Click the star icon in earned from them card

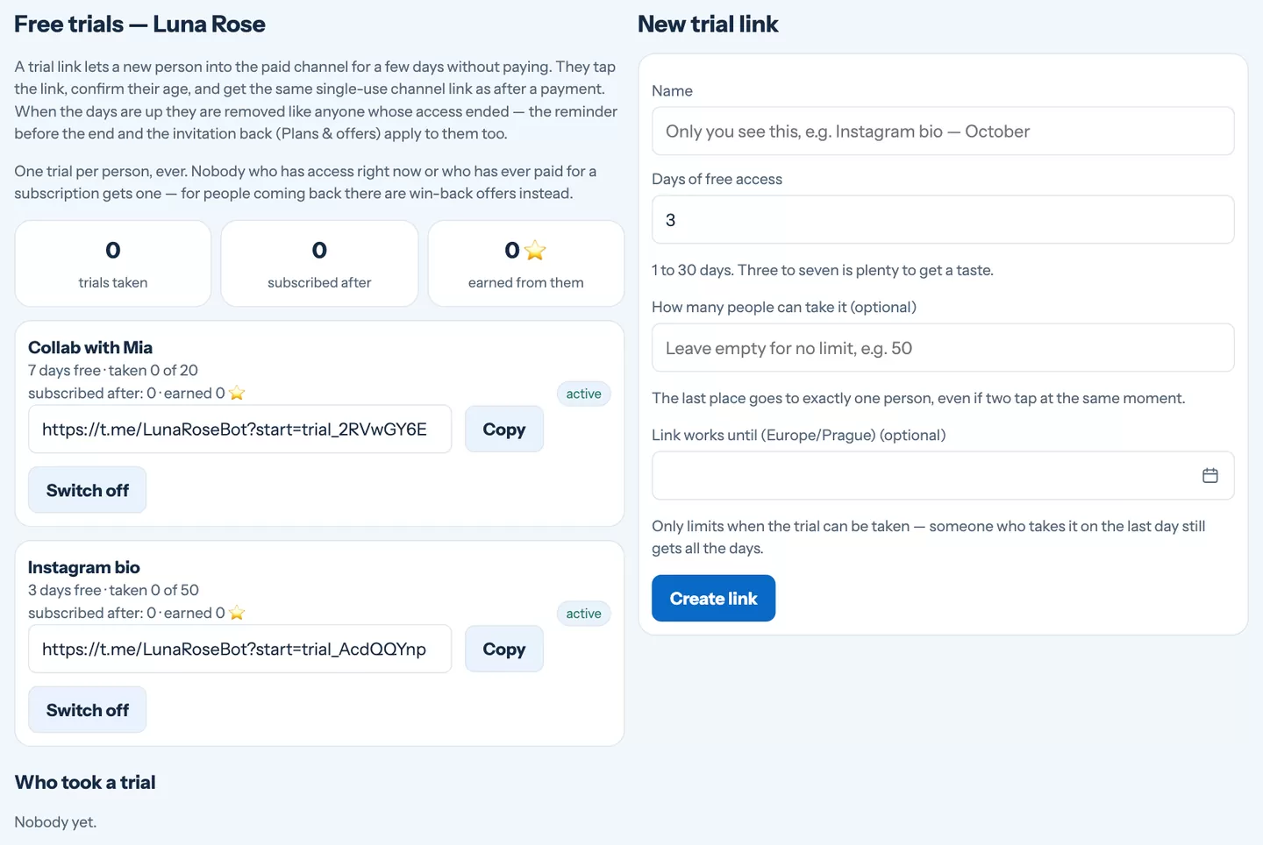(x=535, y=251)
